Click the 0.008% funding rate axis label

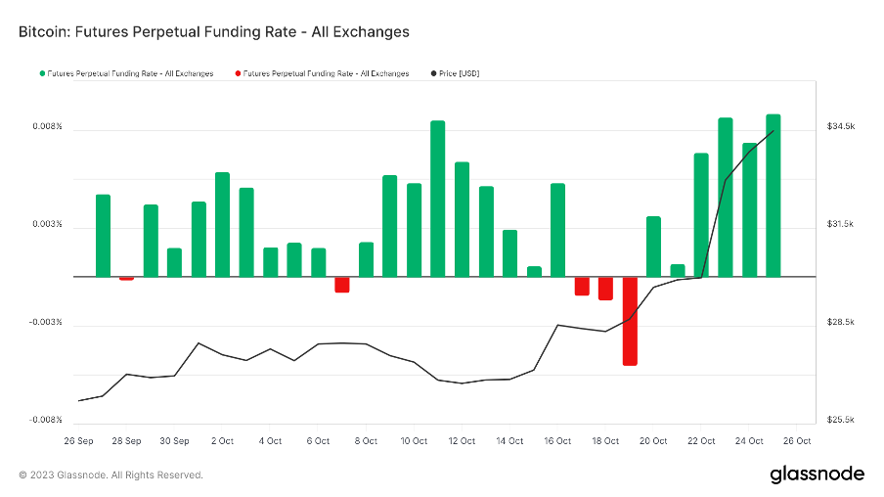[x=46, y=127]
